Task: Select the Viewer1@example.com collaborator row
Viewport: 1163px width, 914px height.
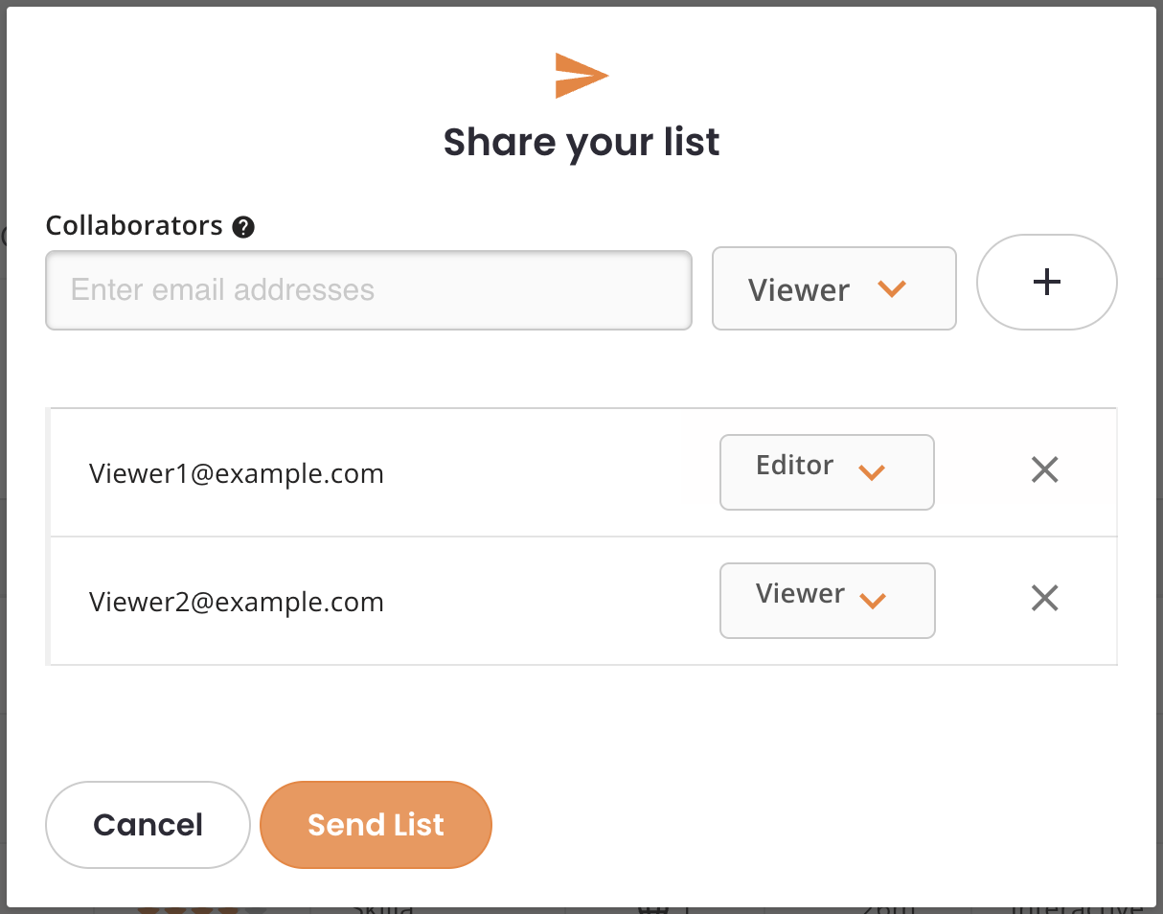Action: tap(583, 472)
